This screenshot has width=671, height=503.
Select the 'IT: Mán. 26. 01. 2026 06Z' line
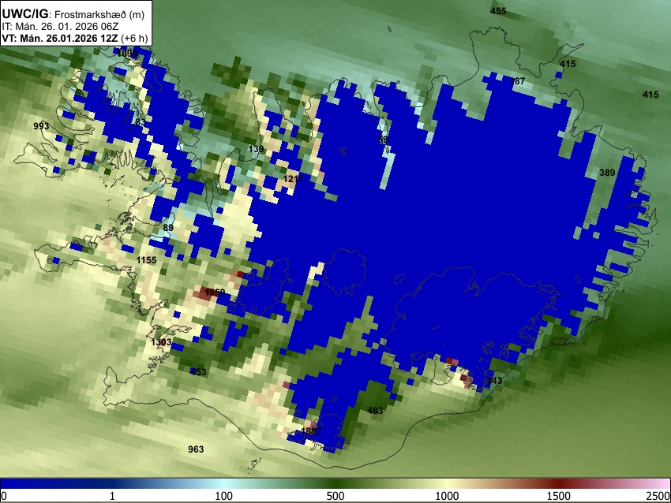pos(60,27)
